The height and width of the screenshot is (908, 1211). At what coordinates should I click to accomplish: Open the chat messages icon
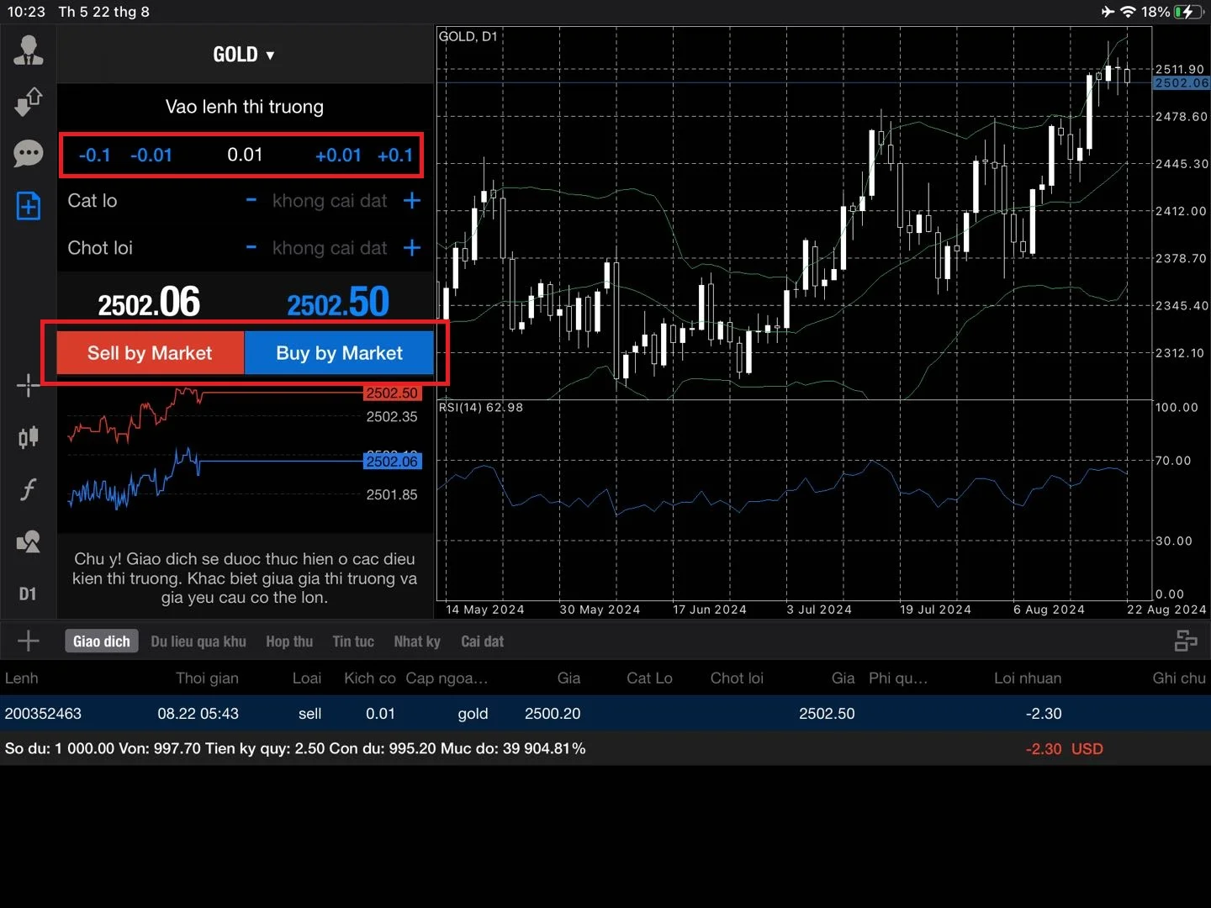pyautogui.click(x=29, y=154)
